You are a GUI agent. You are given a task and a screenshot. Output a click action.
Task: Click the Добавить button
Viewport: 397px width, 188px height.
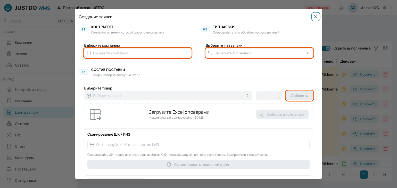coord(299,96)
